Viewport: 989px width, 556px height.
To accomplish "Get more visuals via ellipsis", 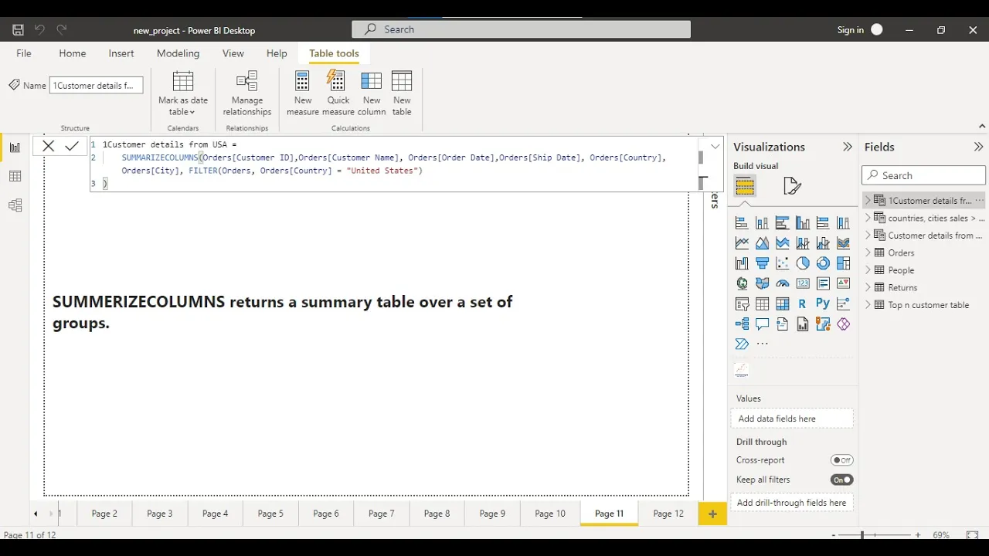I will point(763,344).
